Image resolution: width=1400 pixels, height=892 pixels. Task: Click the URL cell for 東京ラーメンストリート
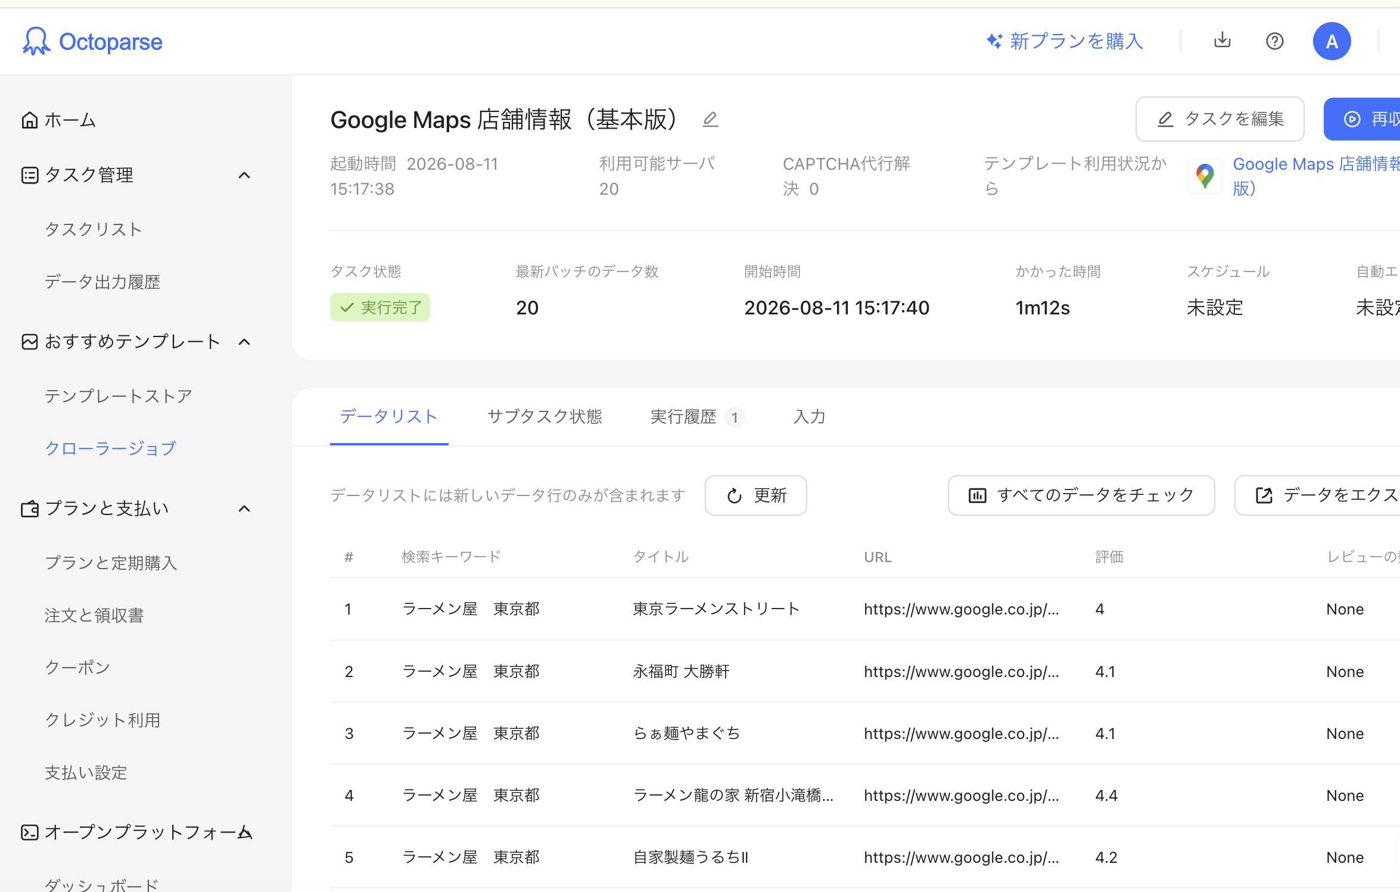(x=962, y=609)
